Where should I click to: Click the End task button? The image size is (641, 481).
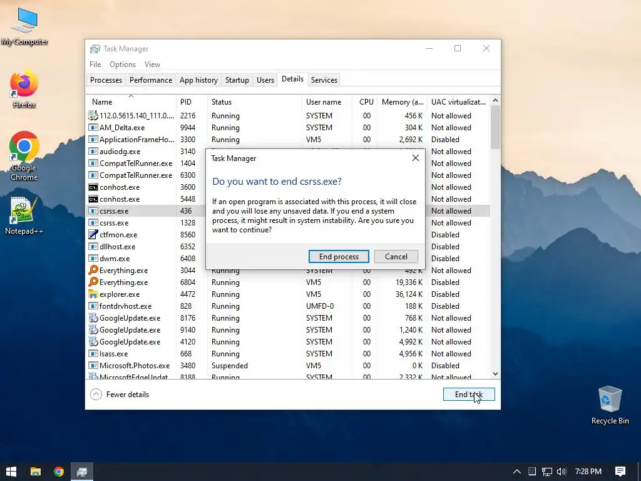[469, 395]
